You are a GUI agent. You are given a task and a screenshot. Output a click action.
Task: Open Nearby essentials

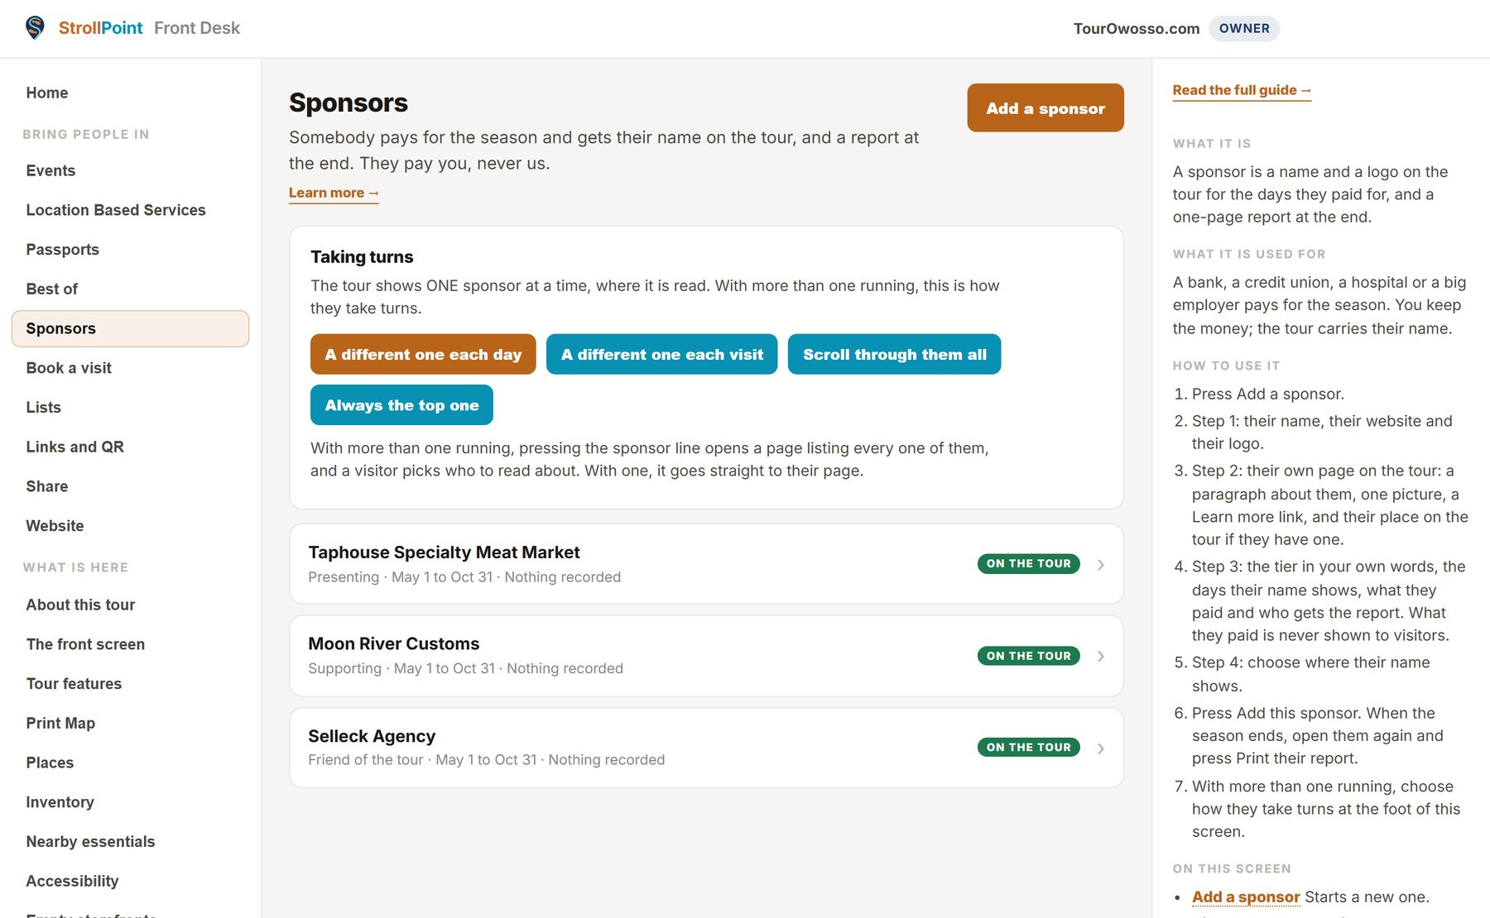click(90, 842)
